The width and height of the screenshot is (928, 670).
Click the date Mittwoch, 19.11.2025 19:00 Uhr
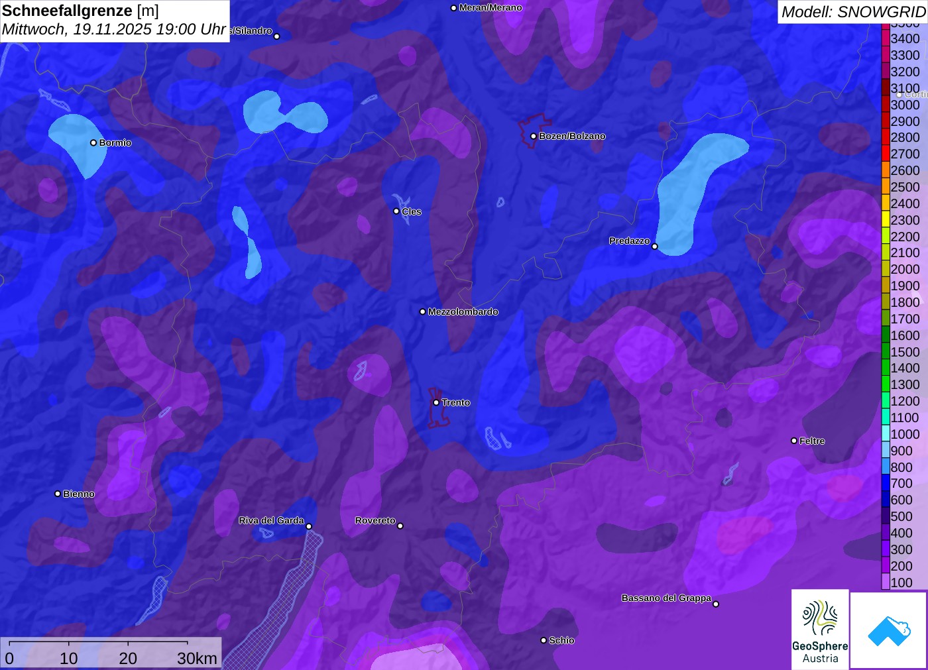(114, 30)
